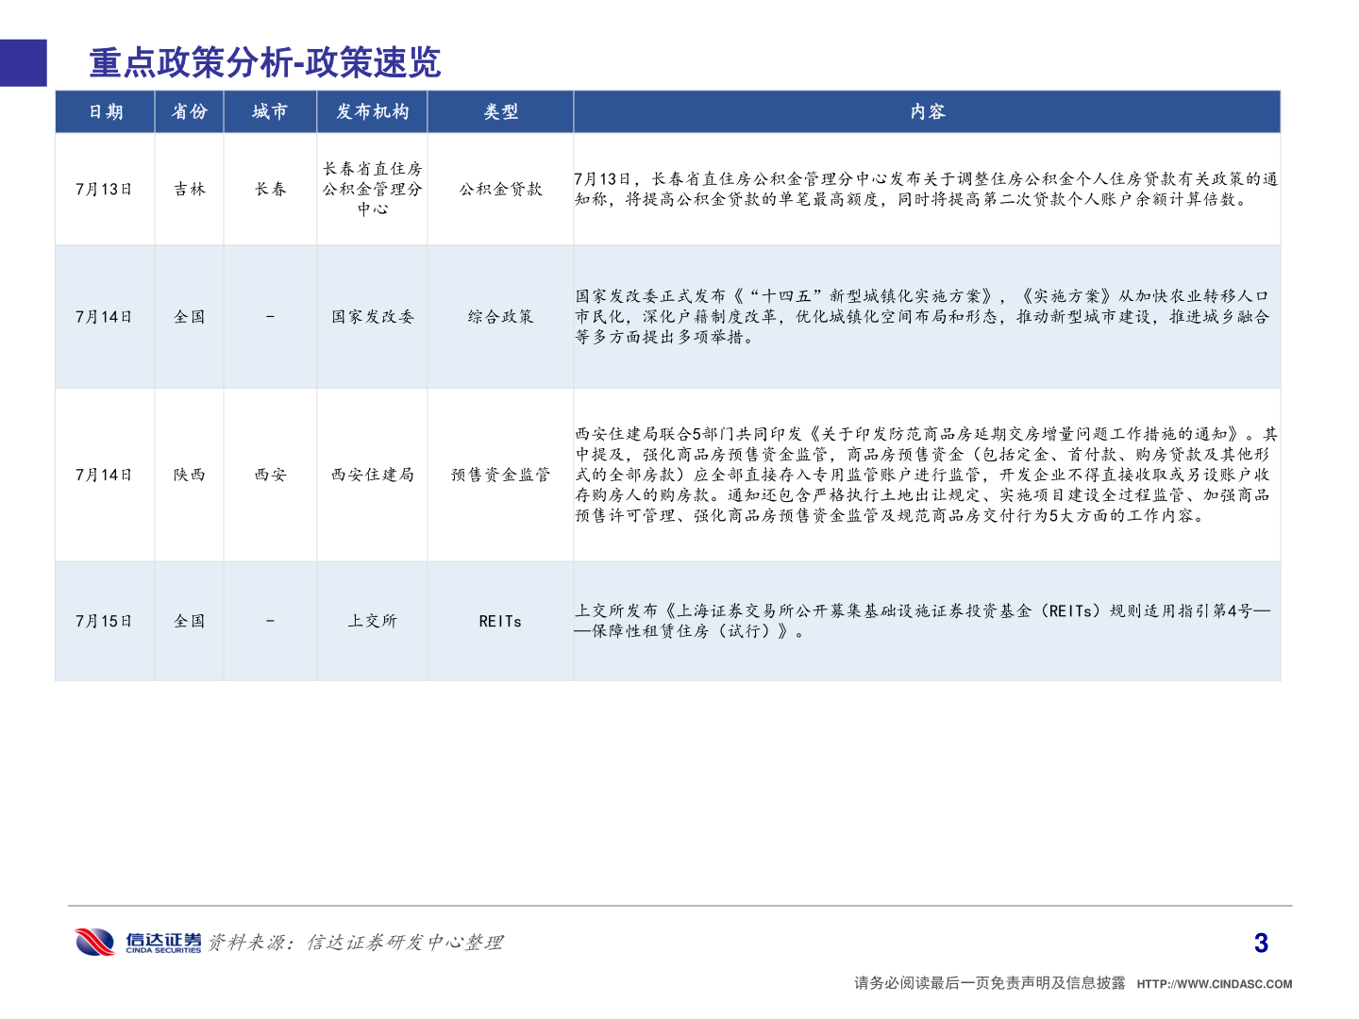Click the 公积金贷款 type cell
1359x1019 pixels.
pos(500,188)
